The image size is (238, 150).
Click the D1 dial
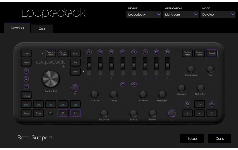(x=75, y=88)
